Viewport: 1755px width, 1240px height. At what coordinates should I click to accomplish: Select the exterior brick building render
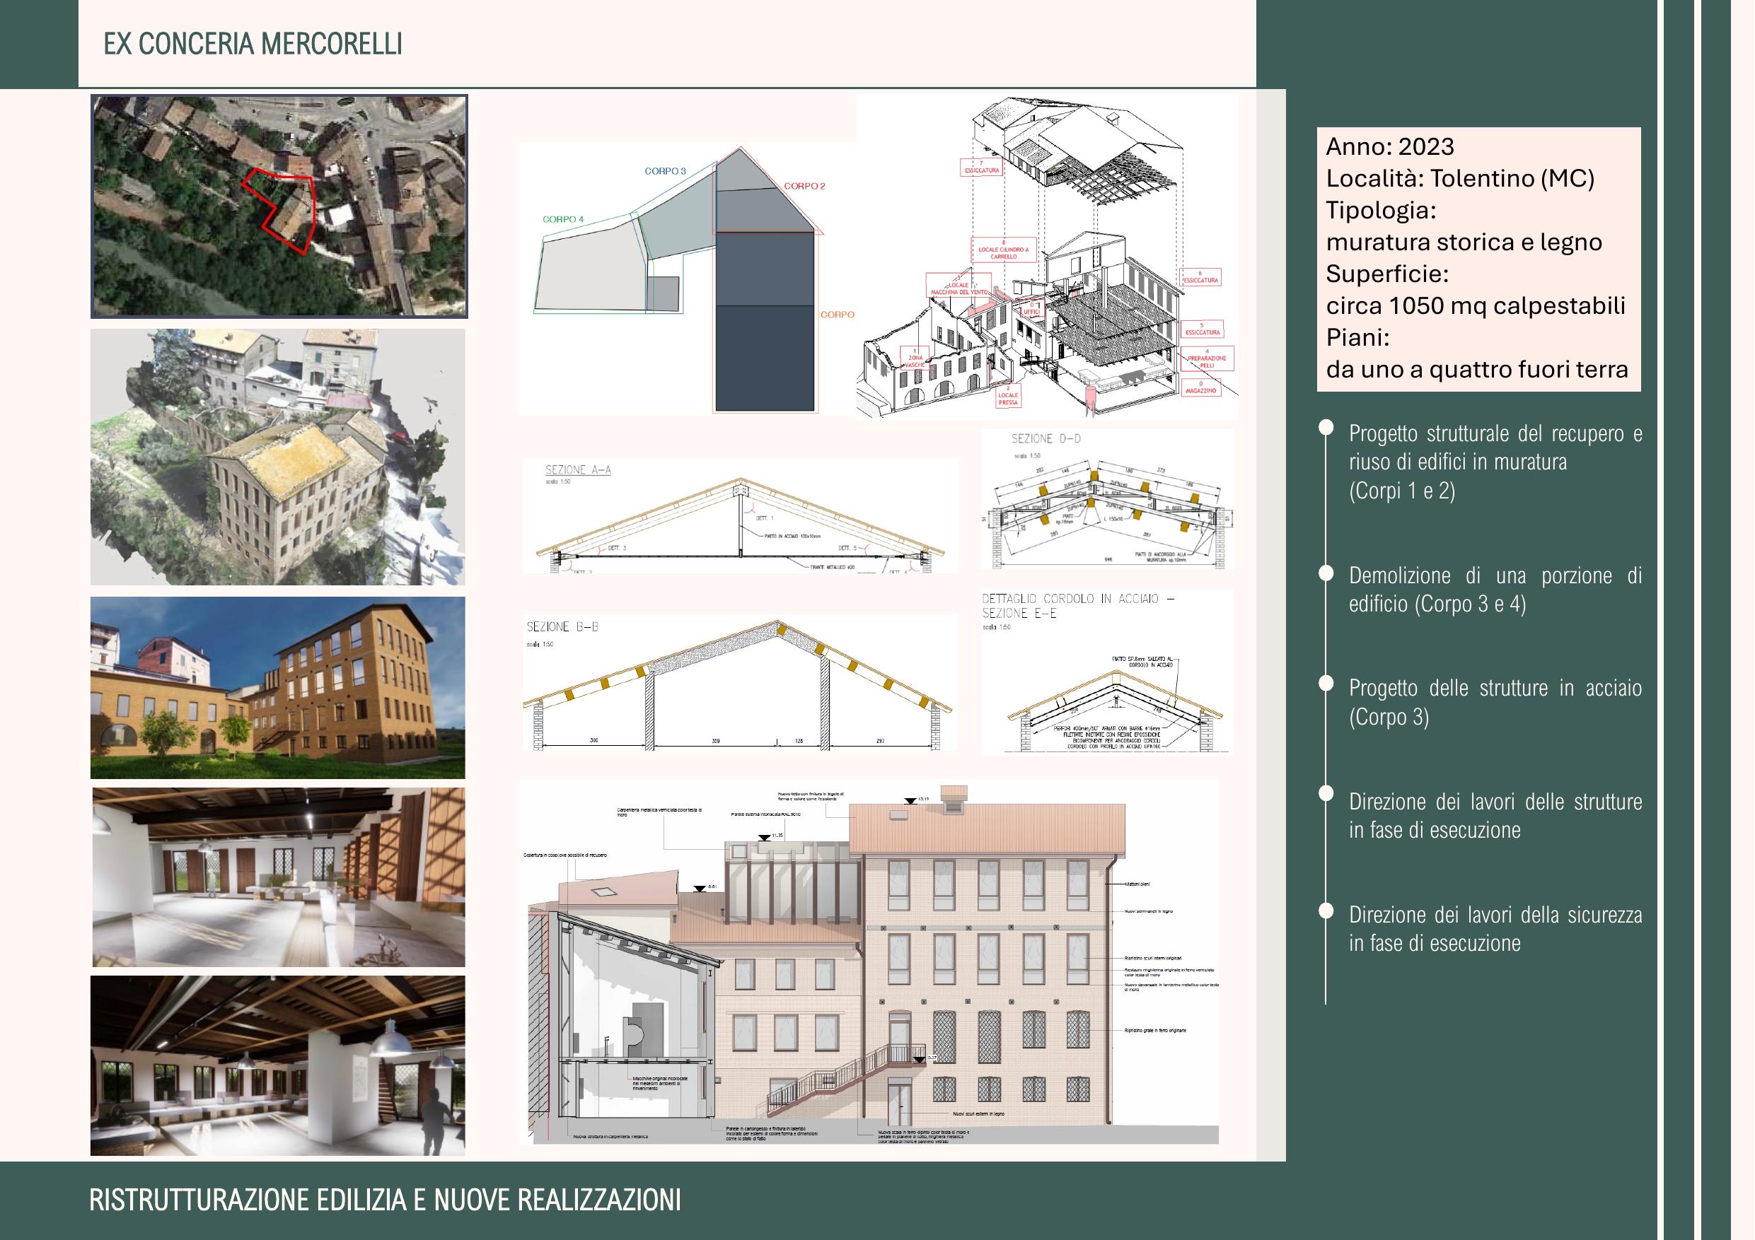pyautogui.click(x=277, y=688)
